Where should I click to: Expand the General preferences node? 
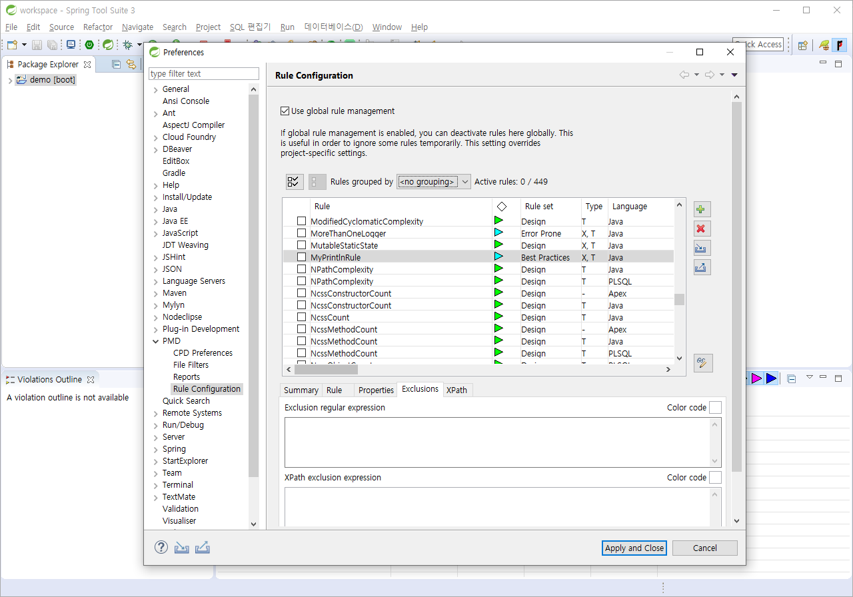click(x=156, y=89)
